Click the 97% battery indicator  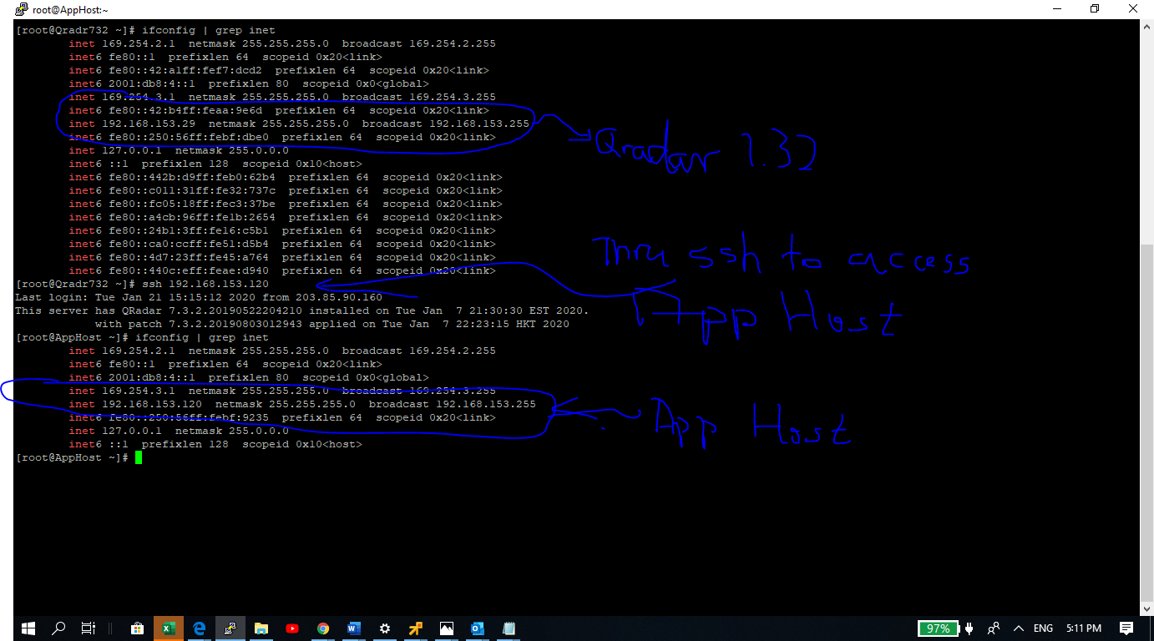click(x=939, y=628)
